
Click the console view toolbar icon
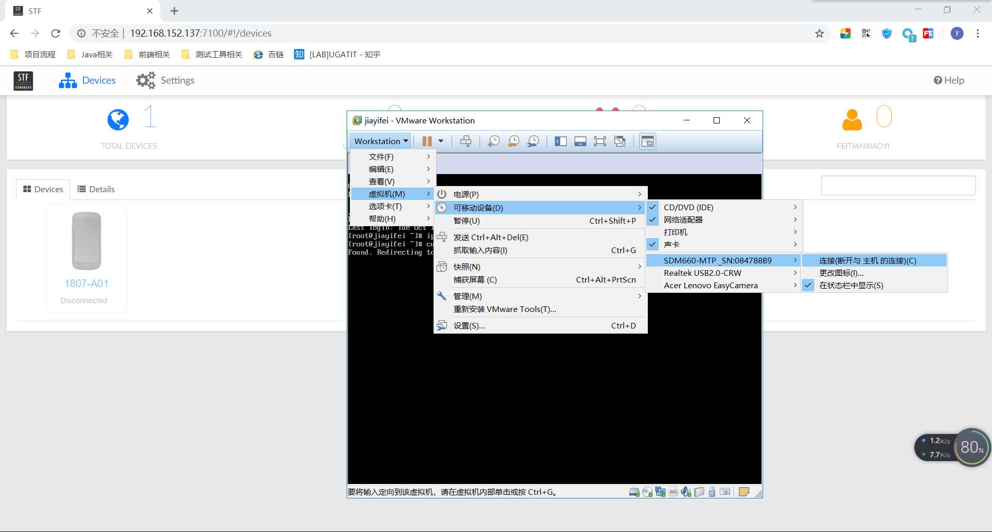647,141
